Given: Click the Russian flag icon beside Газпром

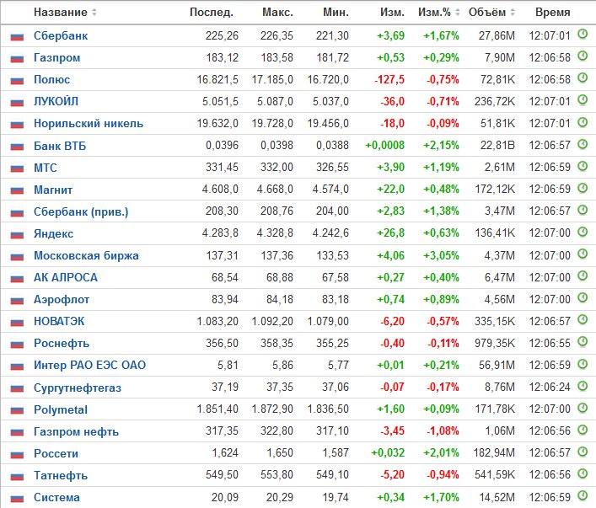Looking at the screenshot, I should point(17,58).
